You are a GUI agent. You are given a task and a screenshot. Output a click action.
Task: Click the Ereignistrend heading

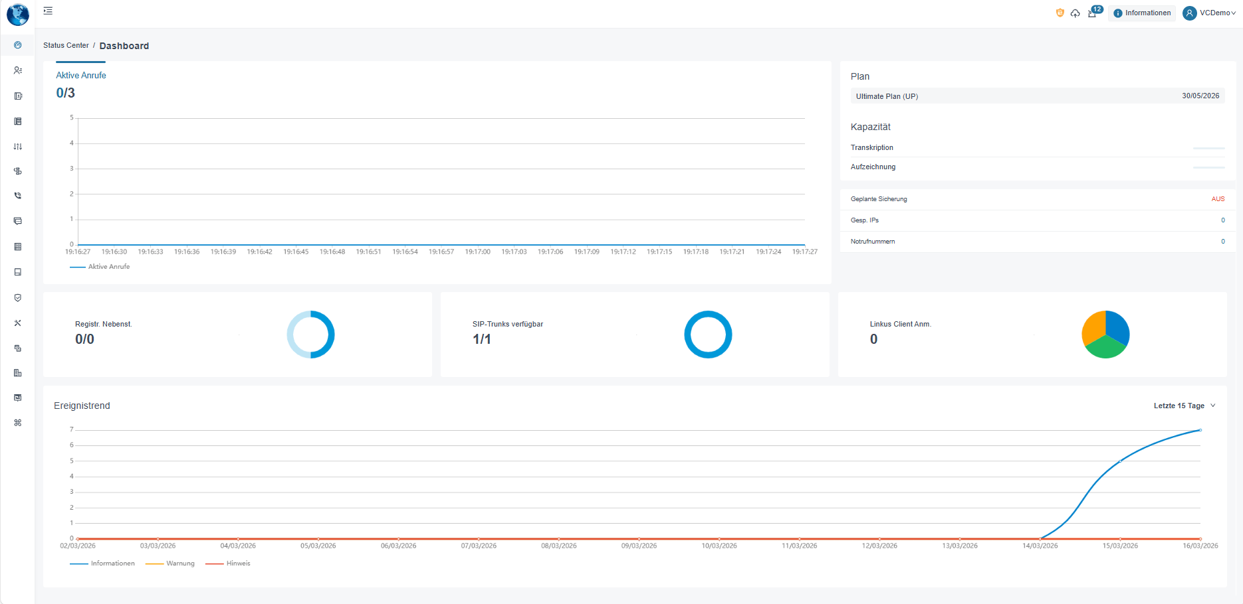82,406
